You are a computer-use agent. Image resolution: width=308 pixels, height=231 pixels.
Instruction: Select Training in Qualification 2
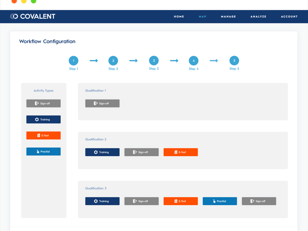tap(102, 152)
